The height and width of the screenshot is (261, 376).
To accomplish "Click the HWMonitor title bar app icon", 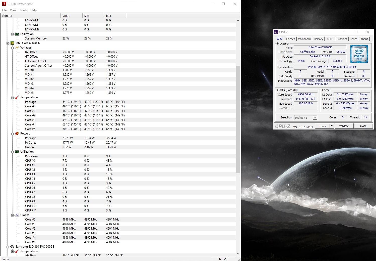I will click(x=4, y=4).
